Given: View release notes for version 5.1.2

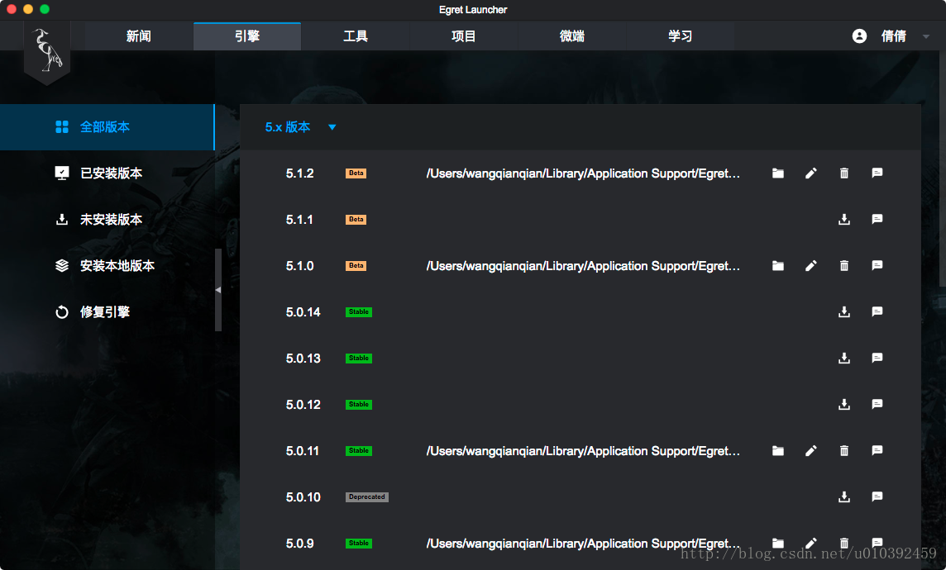Looking at the screenshot, I should point(877,173).
